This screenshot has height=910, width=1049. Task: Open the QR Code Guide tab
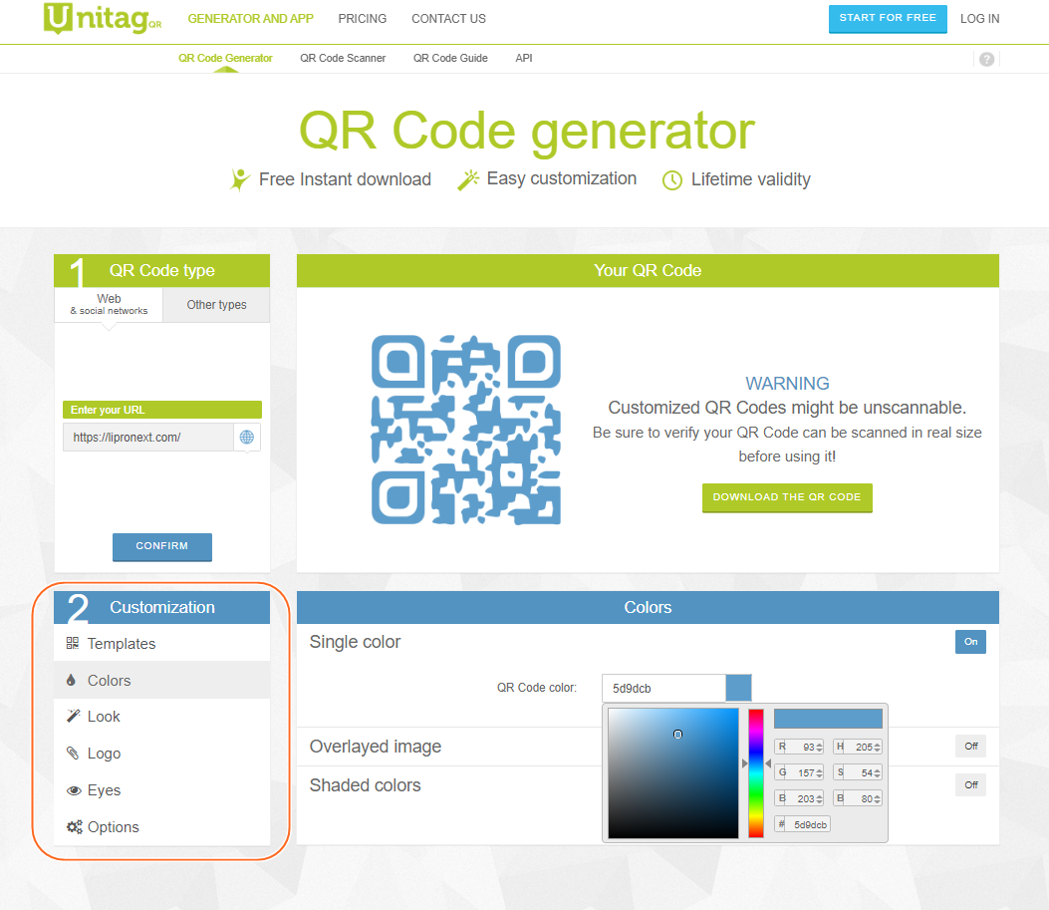click(x=450, y=58)
